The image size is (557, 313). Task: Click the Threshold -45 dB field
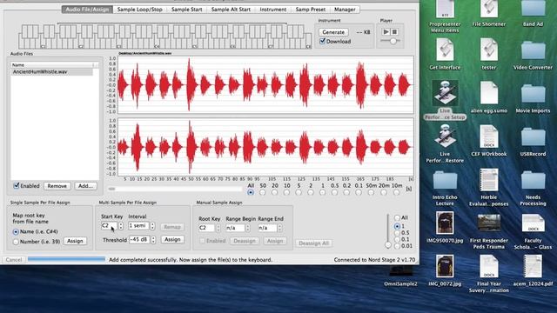[x=139, y=240]
